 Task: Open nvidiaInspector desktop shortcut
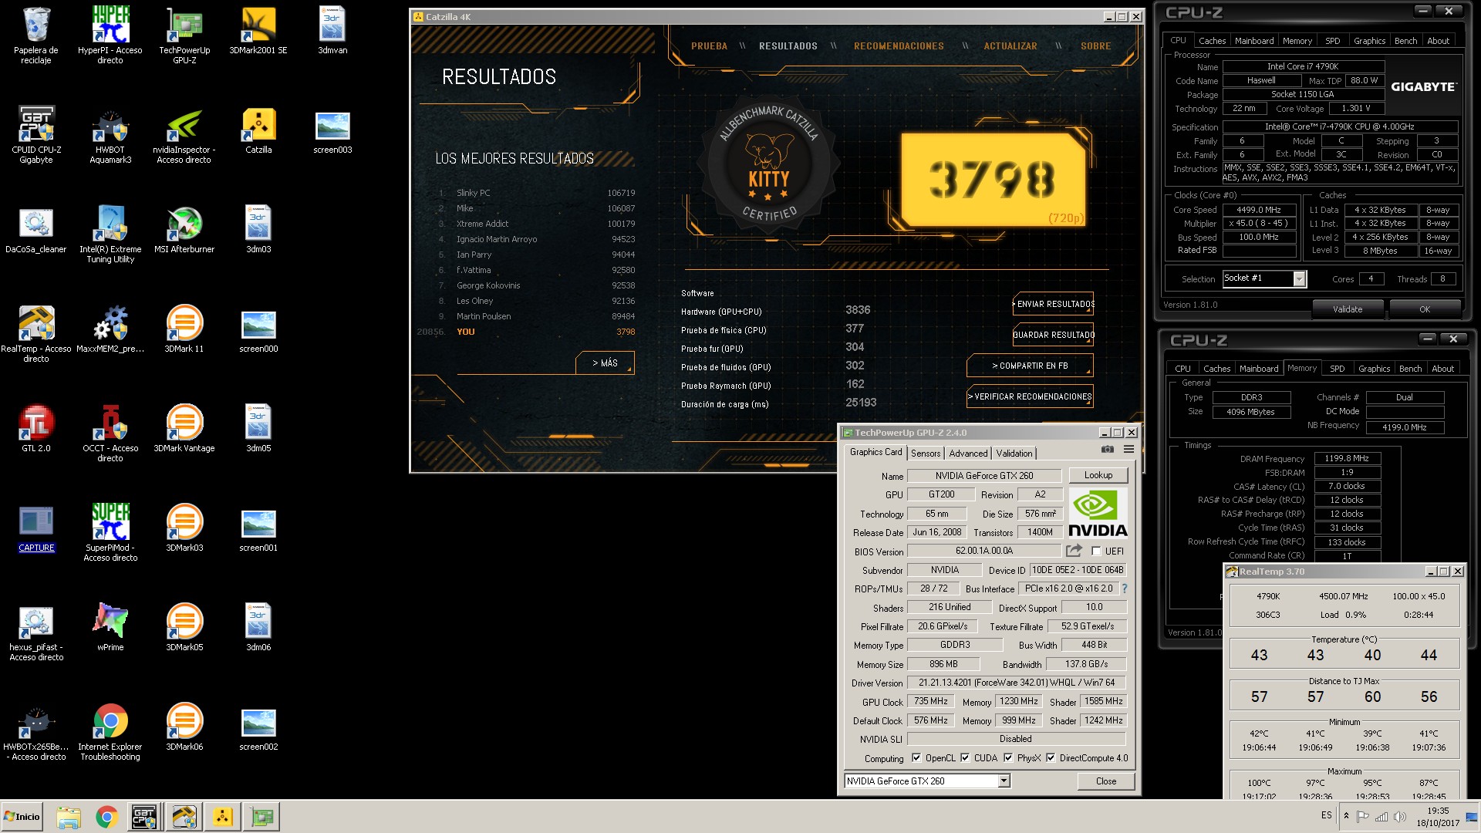click(184, 134)
